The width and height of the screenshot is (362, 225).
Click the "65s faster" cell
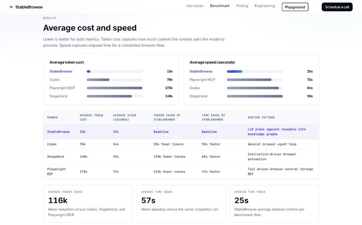[211, 157]
